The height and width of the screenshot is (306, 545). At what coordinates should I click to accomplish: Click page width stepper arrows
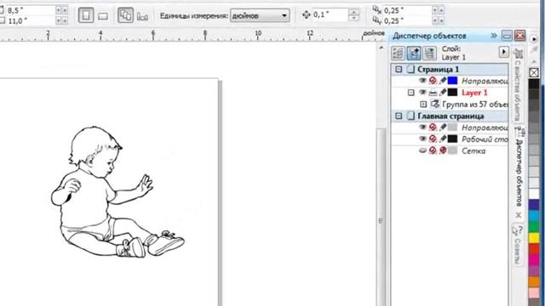point(61,10)
